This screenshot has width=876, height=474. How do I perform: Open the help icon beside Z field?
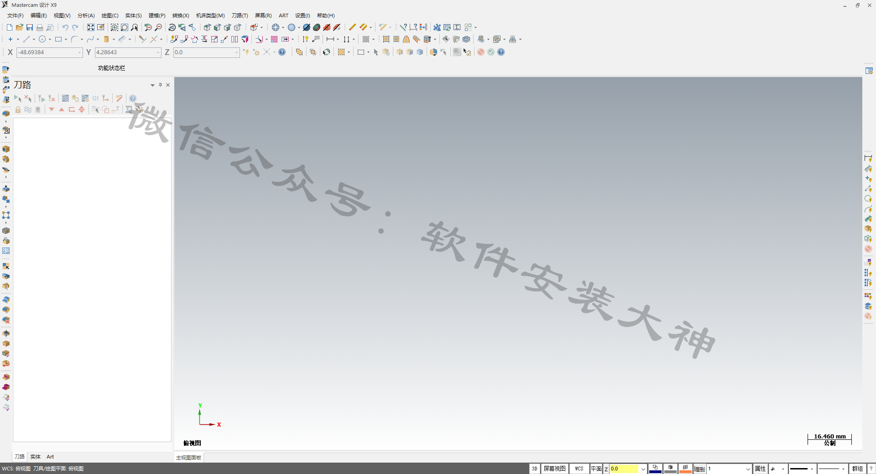(x=282, y=52)
